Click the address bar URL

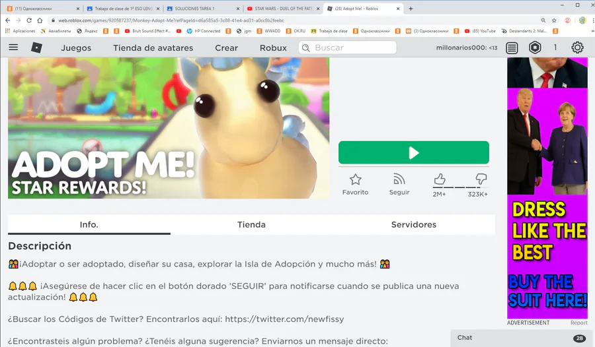(171, 20)
